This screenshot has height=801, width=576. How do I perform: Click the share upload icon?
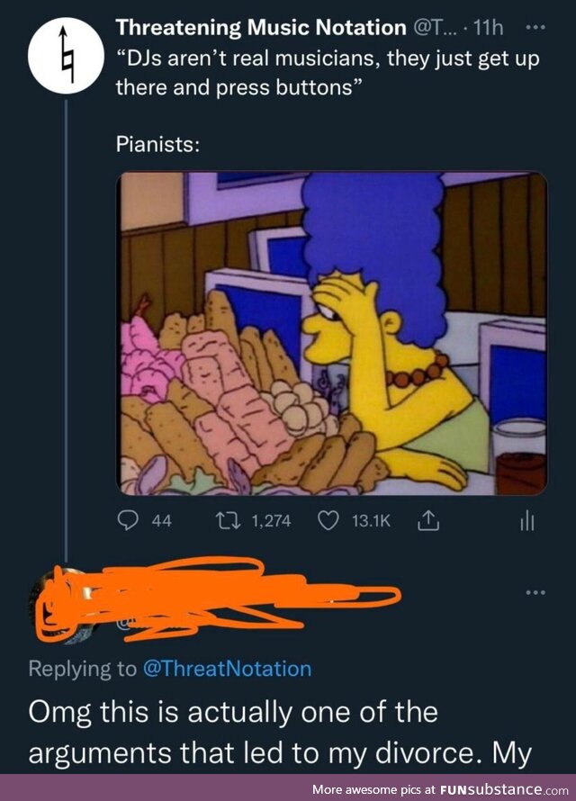point(429,520)
